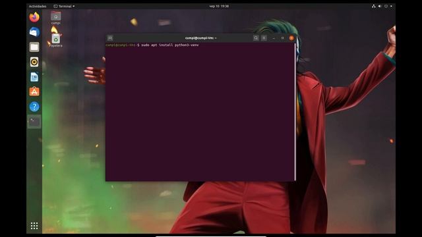Screen dimensions: 422x237
Task: Click the power icon in top bar
Action: 386,6
